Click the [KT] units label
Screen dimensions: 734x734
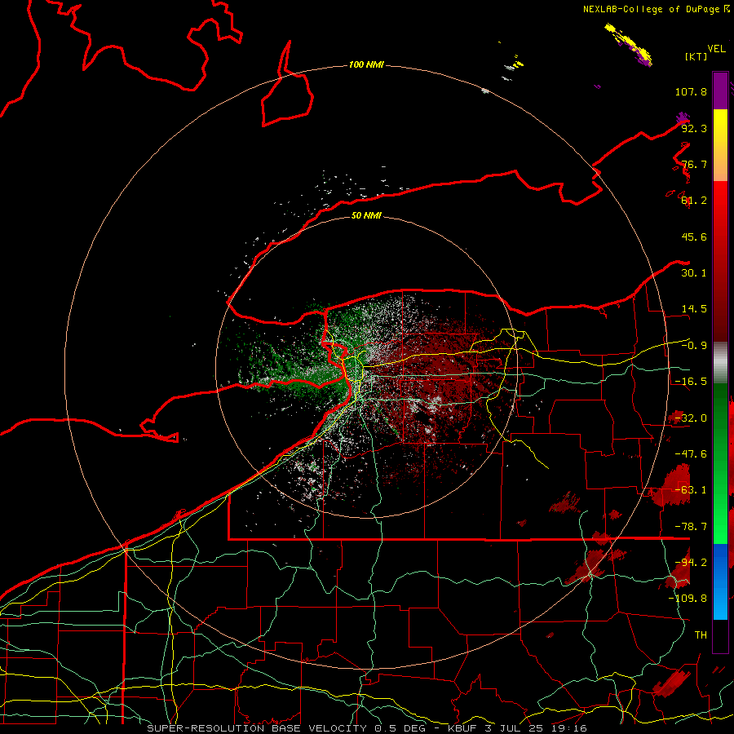(696, 56)
